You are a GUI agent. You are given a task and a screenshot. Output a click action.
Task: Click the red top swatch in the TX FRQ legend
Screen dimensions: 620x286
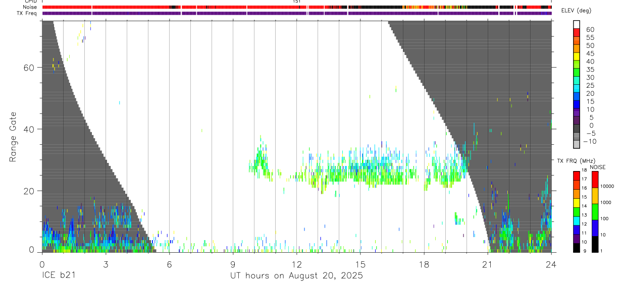577,176
